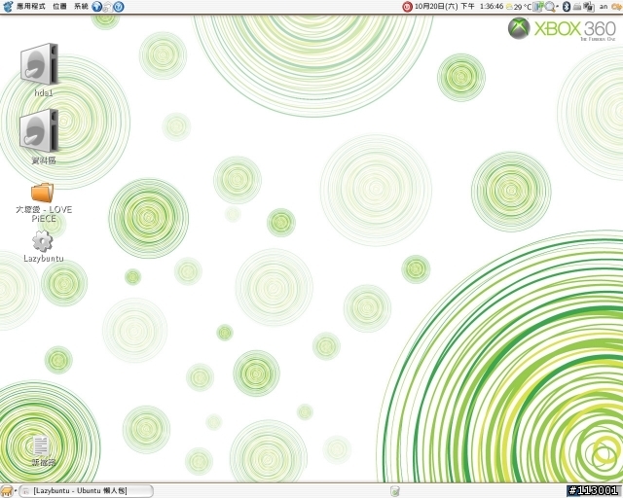
Task: Open the trash icon in bottom panel
Action: pos(394,491)
